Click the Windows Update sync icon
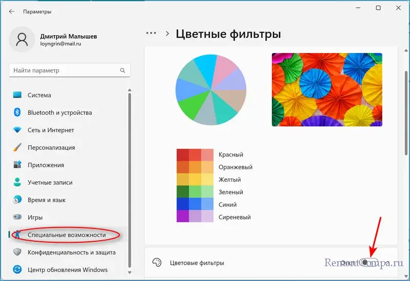Viewport: 410px width, 281px height. pyautogui.click(x=17, y=269)
